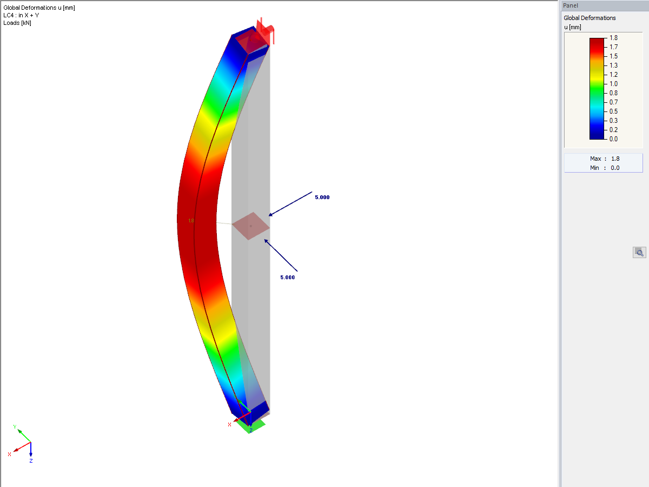Click the 1.7 legend value
Screen dimensions: 649x487
pos(613,47)
